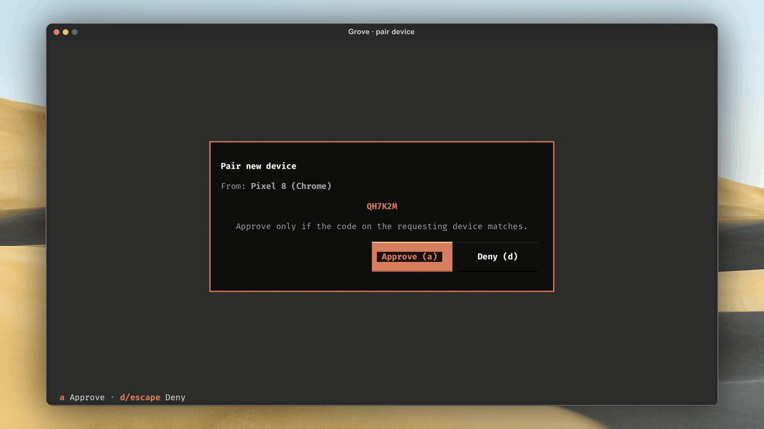Click the device name Pixel 8 (Chrome)
The image size is (764, 429).
(x=291, y=186)
